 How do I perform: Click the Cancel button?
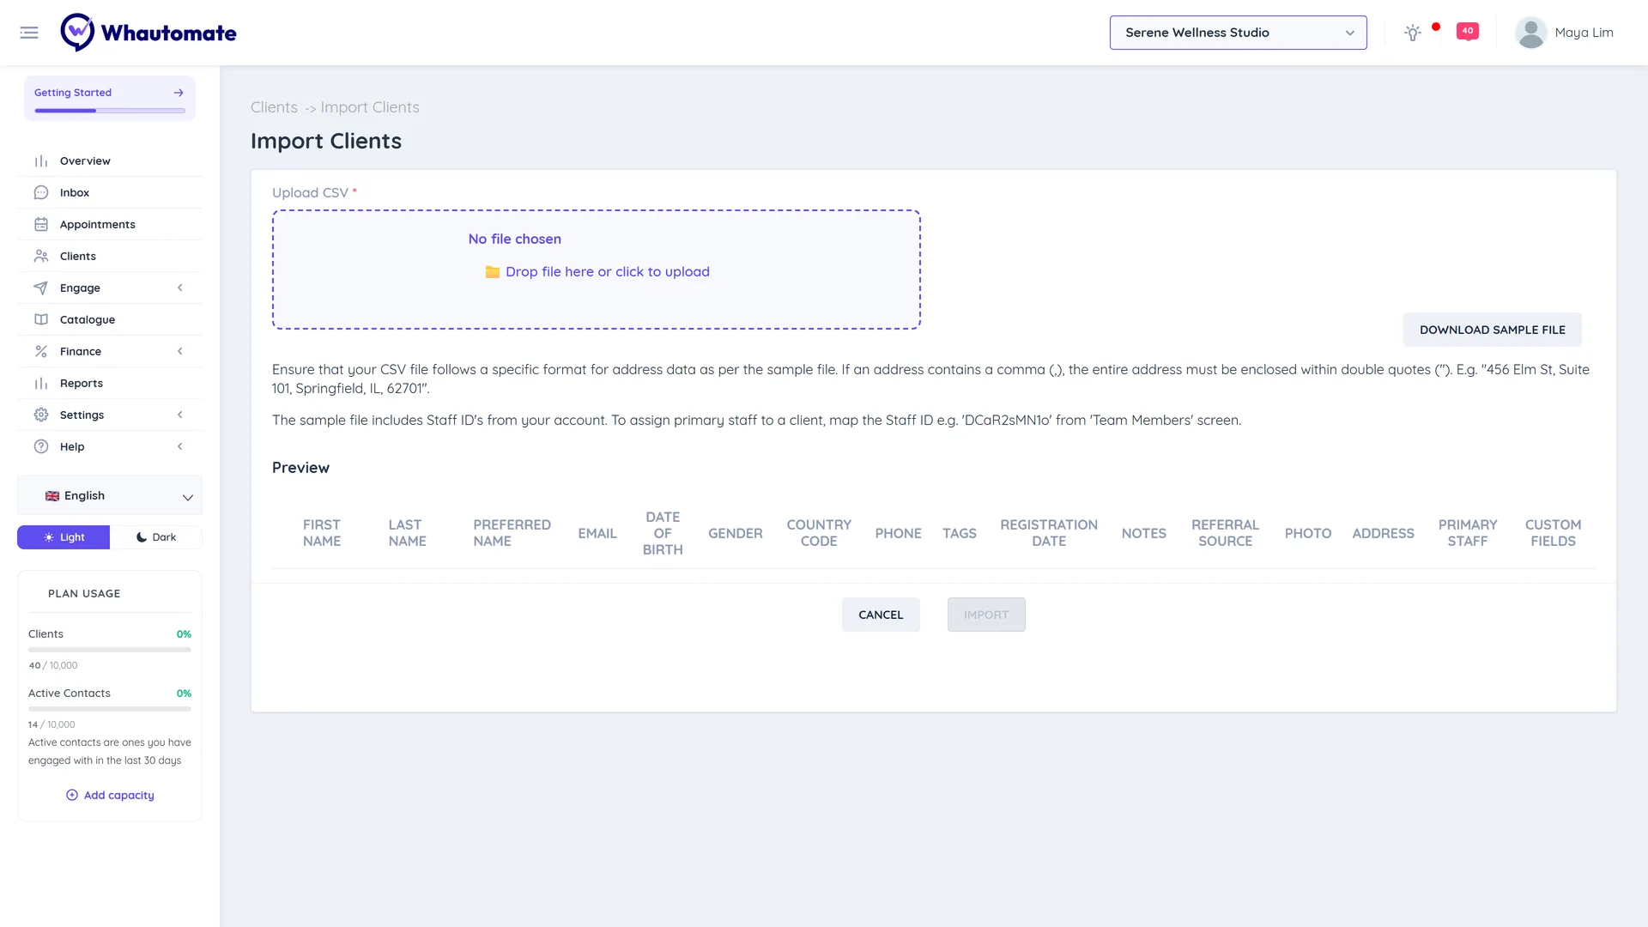click(x=881, y=615)
